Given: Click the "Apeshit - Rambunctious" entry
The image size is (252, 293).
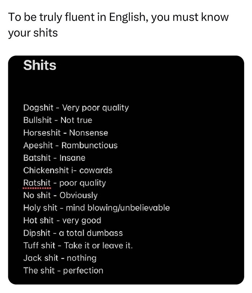Looking at the screenshot, I should pyautogui.click(x=71, y=145).
